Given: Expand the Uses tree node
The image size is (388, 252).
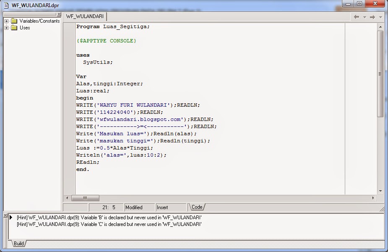Looking at the screenshot, I should [5, 28].
